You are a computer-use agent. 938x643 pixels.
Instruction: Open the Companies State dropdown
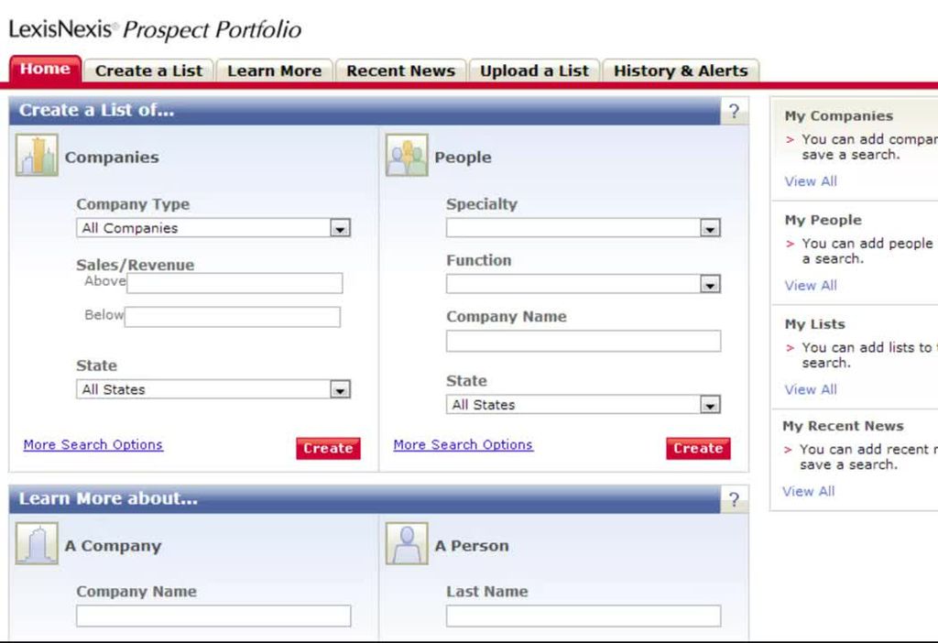coord(340,389)
